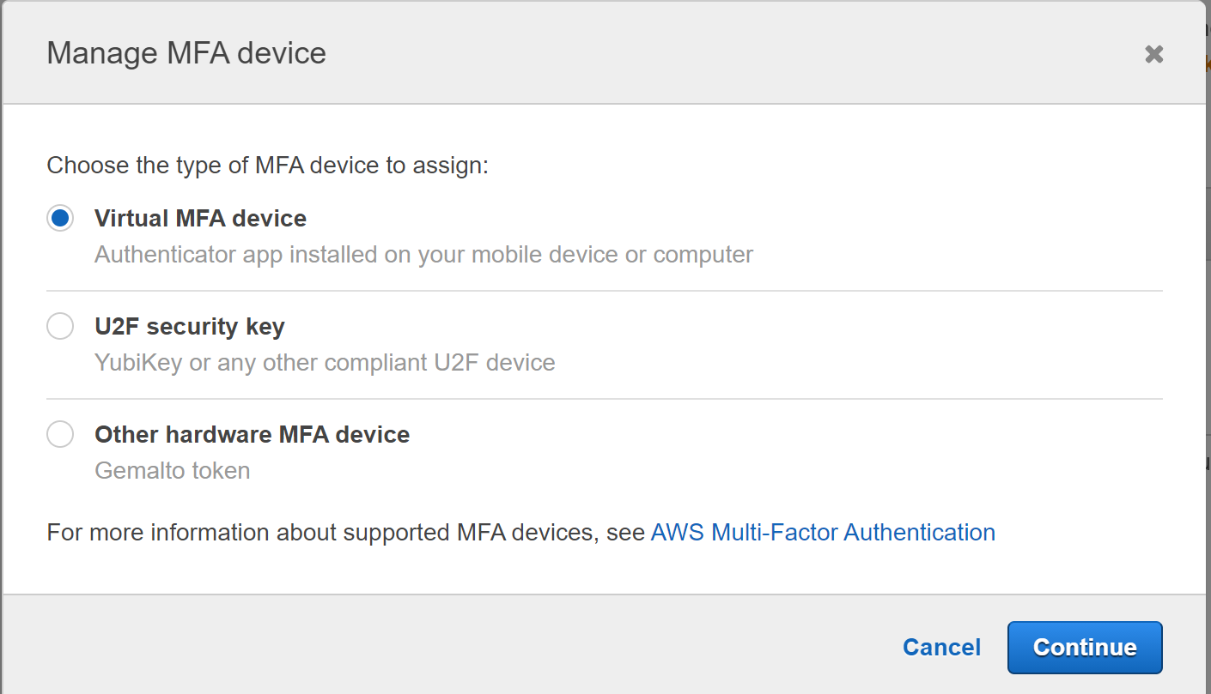
Task: Click the "Gemalto token" description text
Action: [172, 471]
